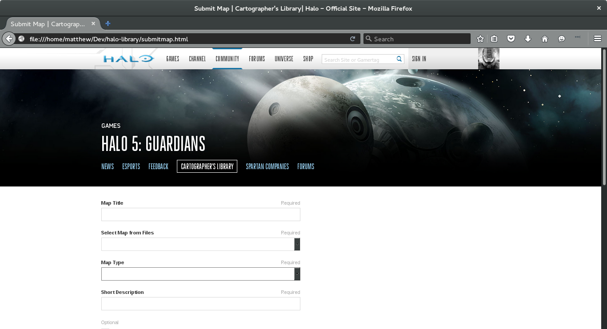
Task: Focus the Map Title input field
Action: (201, 214)
